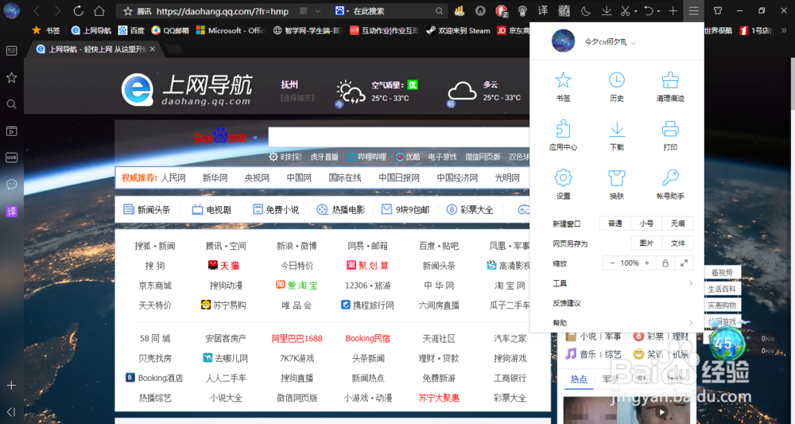795x424 pixels.
Task: Click the purple sidebar translate icon
Action: (x=11, y=212)
